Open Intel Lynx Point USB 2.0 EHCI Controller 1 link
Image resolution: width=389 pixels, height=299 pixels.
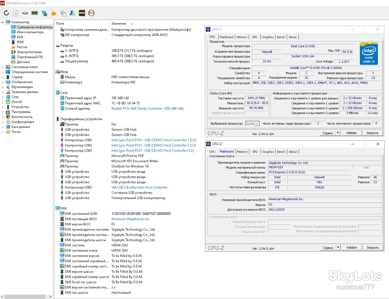(x=154, y=140)
